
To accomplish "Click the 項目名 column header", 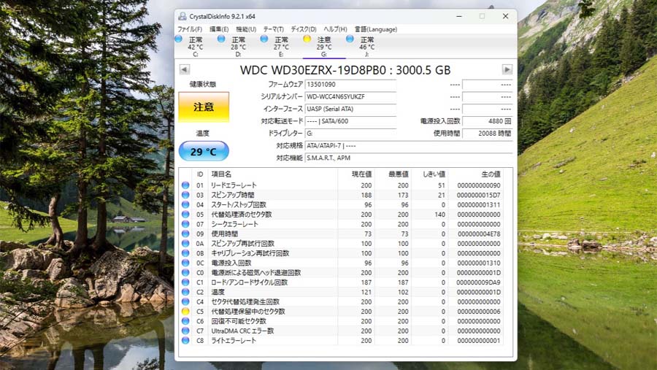I will tap(221, 174).
